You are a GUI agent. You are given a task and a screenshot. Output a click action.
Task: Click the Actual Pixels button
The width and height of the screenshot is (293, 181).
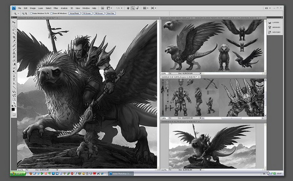pyautogui.click(x=75, y=13)
